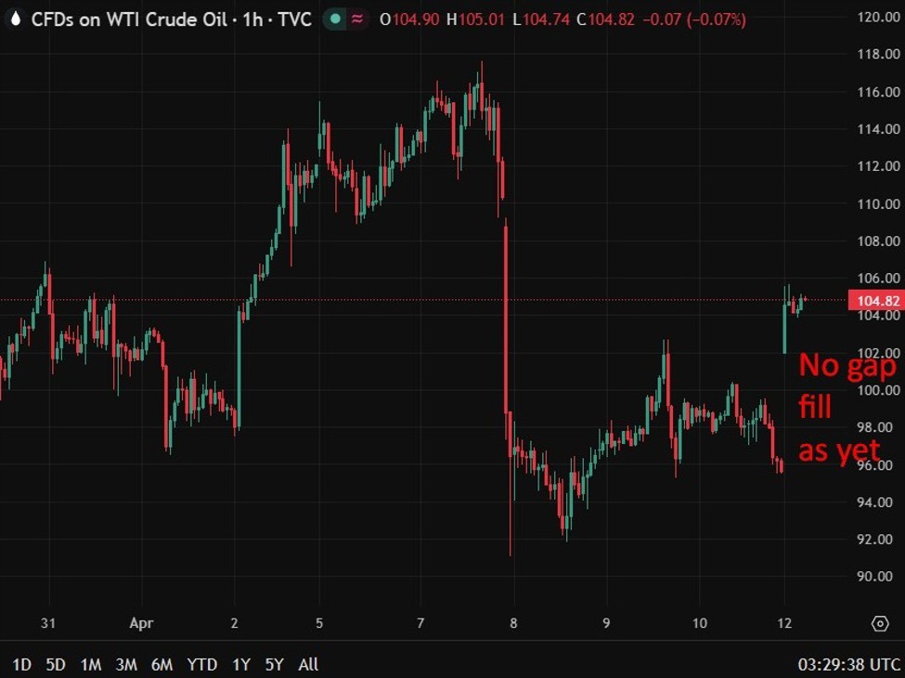
Task: Toggle the green market status indicator
Action: pyautogui.click(x=333, y=19)
